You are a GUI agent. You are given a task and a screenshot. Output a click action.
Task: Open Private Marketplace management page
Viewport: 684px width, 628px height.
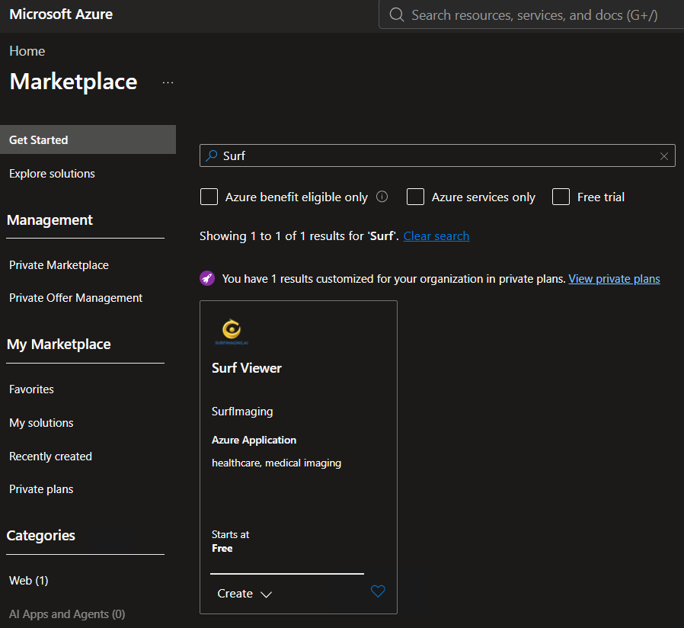(x=59, y=265)
